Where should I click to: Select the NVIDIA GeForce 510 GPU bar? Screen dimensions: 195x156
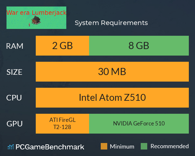coord(139,123)
